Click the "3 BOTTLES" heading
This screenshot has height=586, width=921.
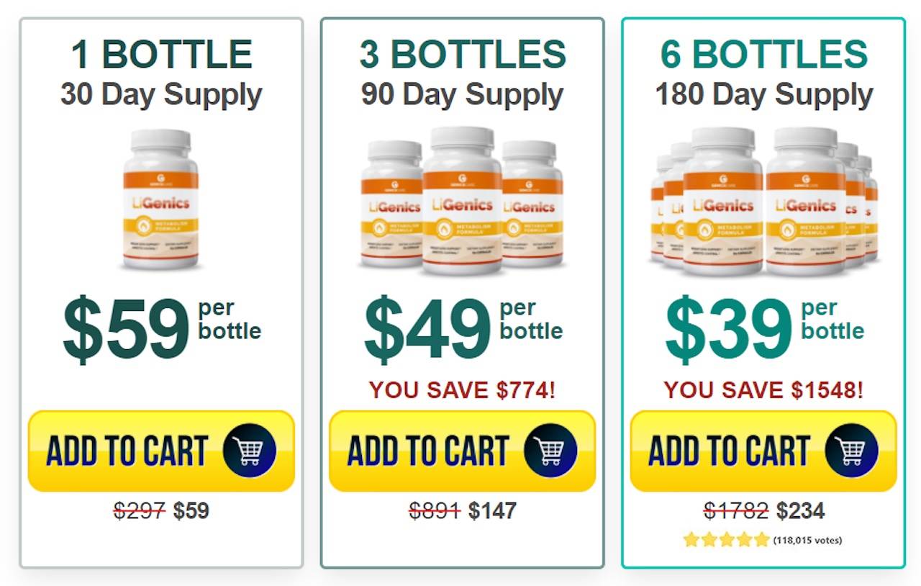[x=463, y=55]
